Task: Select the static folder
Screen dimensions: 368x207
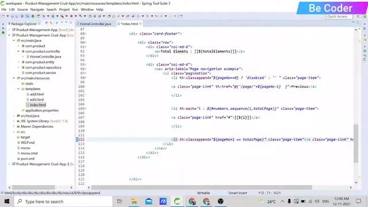Action: click(x=29, y=83)
